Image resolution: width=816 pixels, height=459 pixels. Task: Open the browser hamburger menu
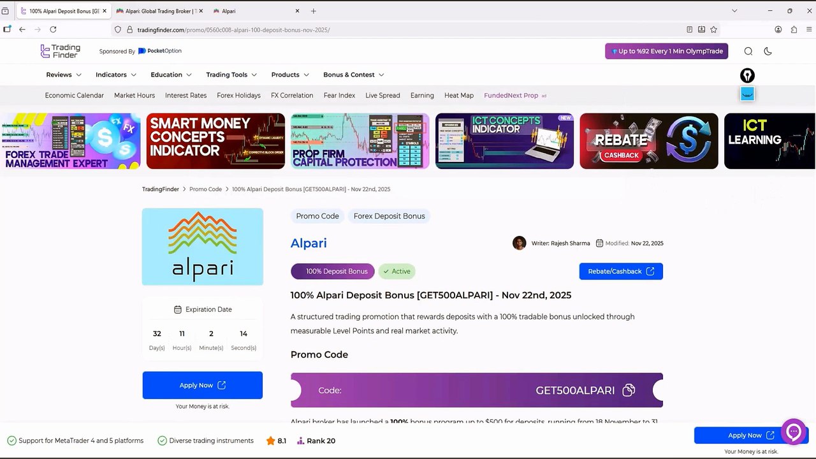pyautogui.click(x=810, y=29)
